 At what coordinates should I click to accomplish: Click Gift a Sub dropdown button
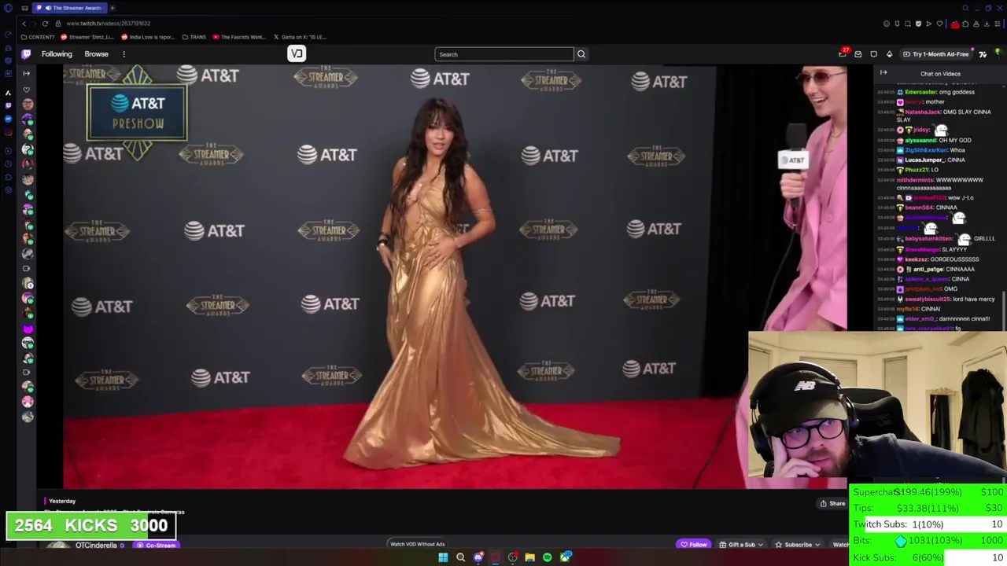[740, 545]
